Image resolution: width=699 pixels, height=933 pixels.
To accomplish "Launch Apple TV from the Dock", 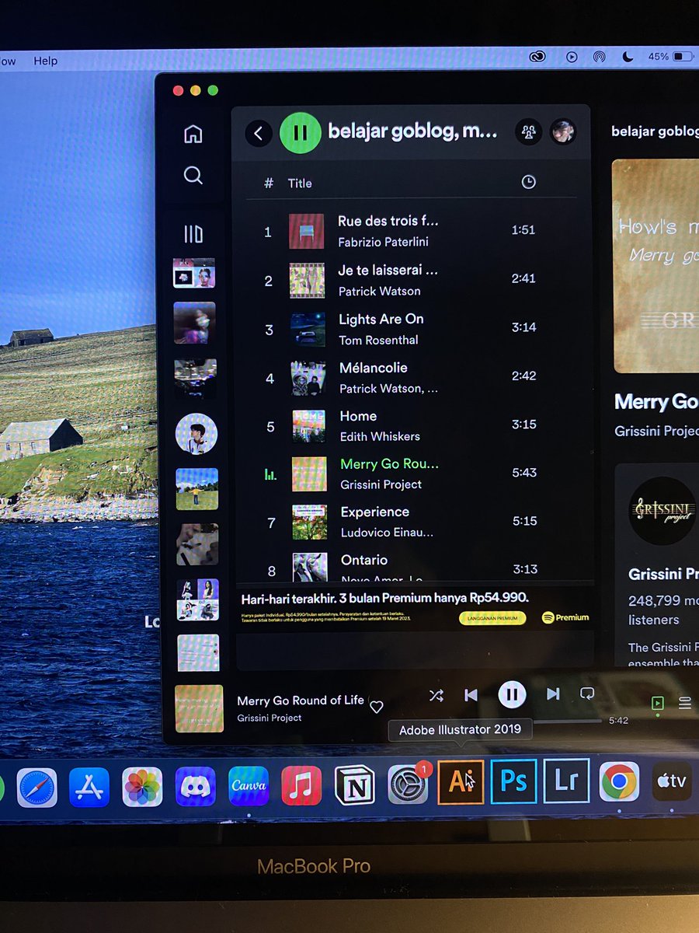I will tap(672, 780).
